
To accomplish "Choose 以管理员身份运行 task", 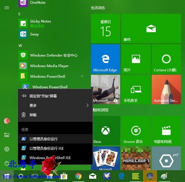I will click(55, 139).
